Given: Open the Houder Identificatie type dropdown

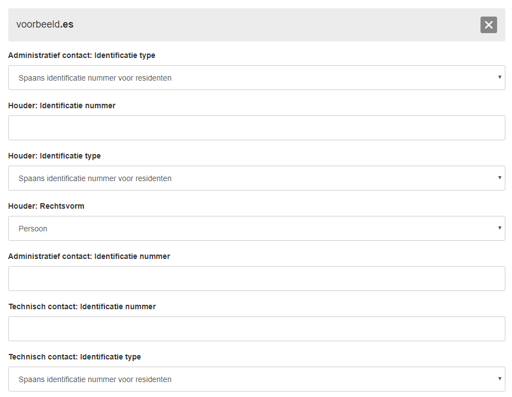Looking at the screenshot, I should 256,178.
